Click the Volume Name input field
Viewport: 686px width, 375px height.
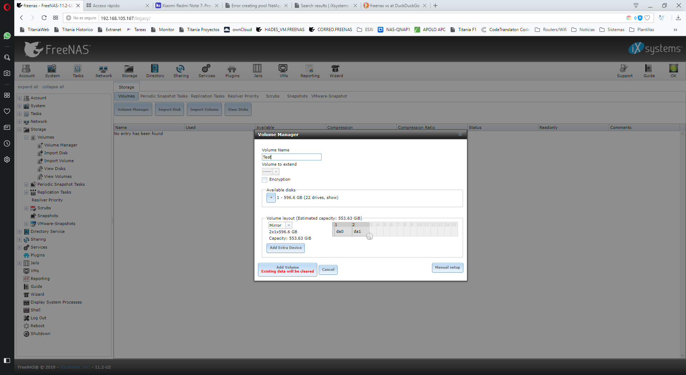pos(292,157)
